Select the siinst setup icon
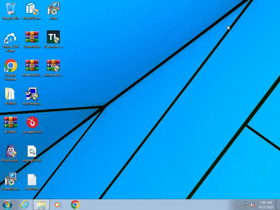This screenshot has width=280, height=210. pyautogui.click(x=53, y=11)
